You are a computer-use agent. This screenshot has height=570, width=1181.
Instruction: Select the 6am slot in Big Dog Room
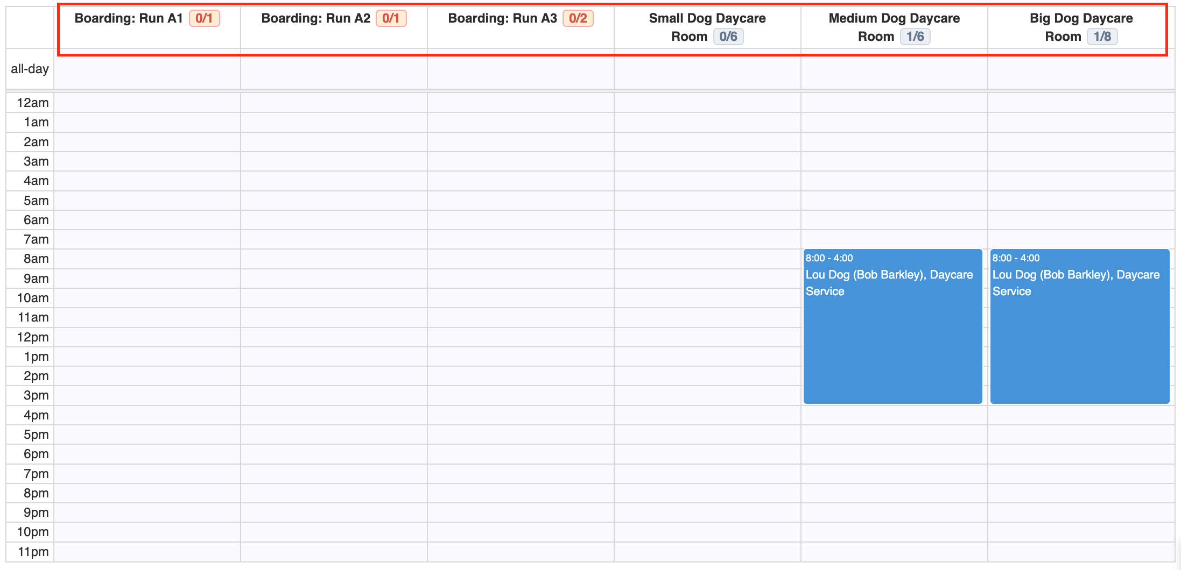pos(1081,220)
